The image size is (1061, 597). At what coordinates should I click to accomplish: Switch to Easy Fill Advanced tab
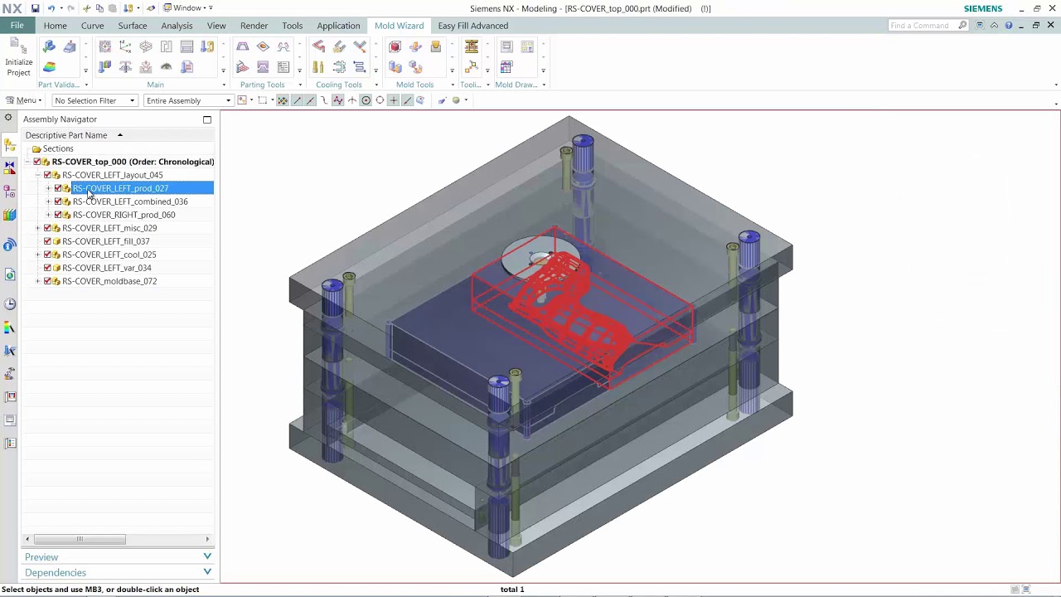(x=473, y=26)
